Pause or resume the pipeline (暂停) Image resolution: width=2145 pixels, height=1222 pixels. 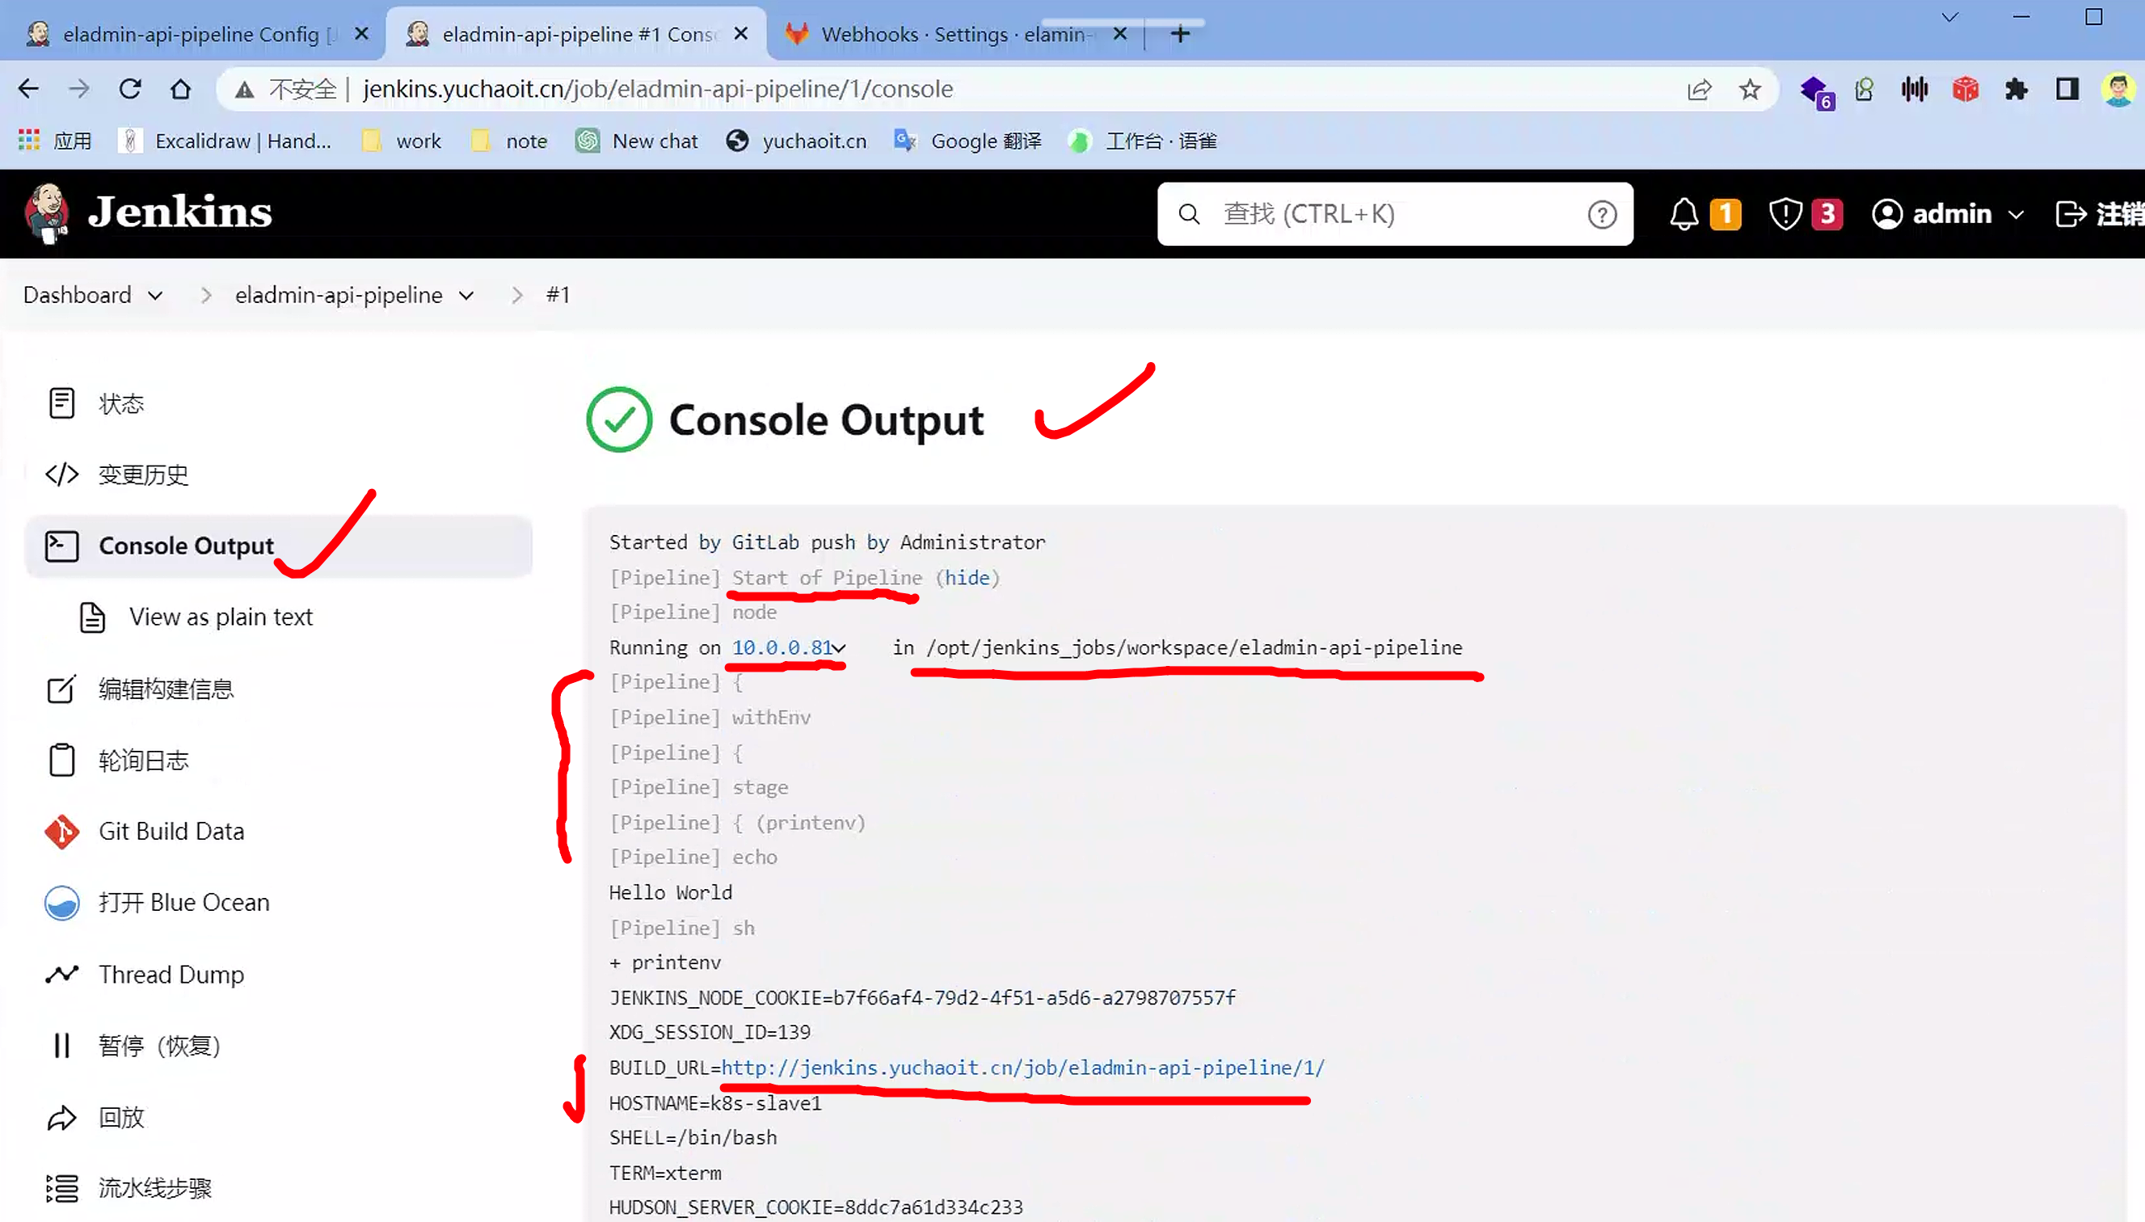point(158,1046)
